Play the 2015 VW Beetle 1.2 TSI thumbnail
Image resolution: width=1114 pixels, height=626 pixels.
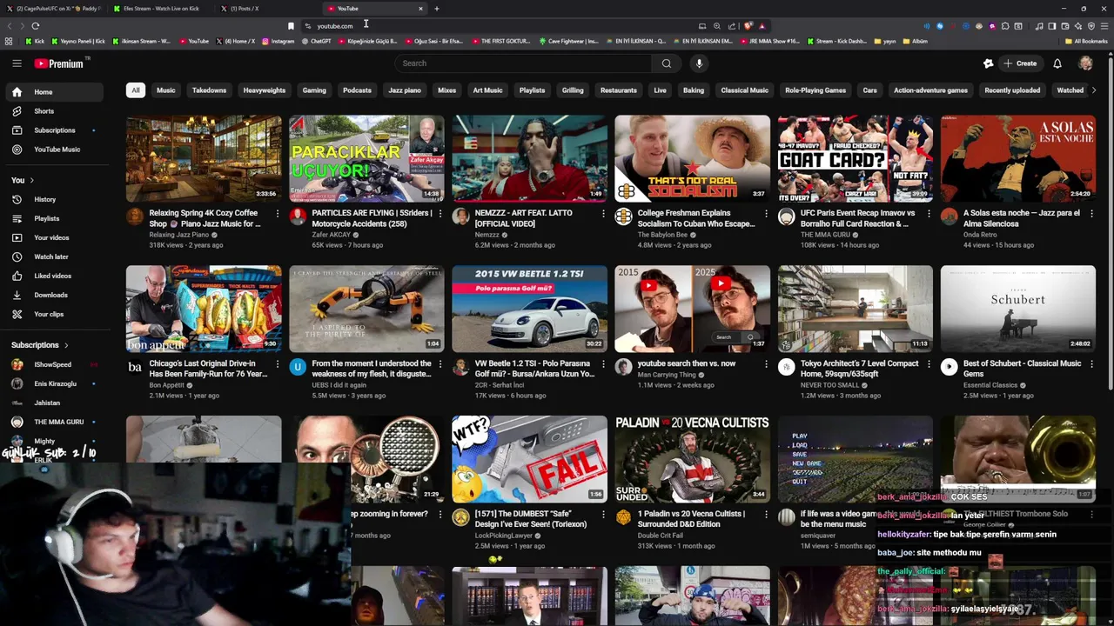(529, 309)
